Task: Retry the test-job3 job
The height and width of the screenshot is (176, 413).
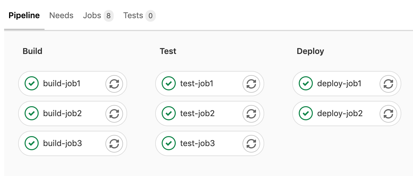Action: (251, 143)
